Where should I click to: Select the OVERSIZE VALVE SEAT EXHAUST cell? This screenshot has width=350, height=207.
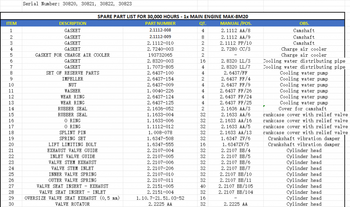pyautogui.click(x=72, y=198)
